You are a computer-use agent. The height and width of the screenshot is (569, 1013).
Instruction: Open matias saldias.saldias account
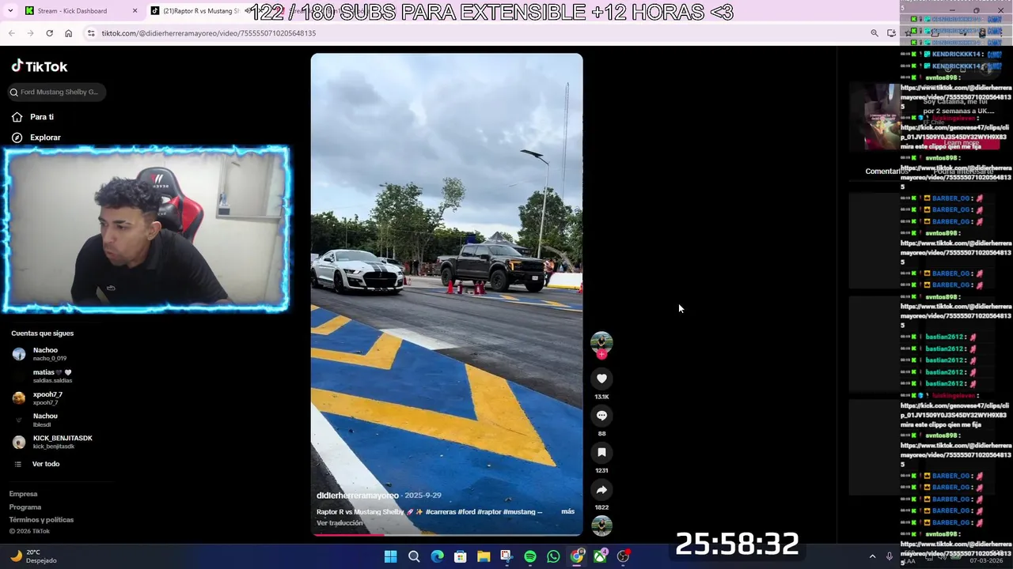(52, 376)
